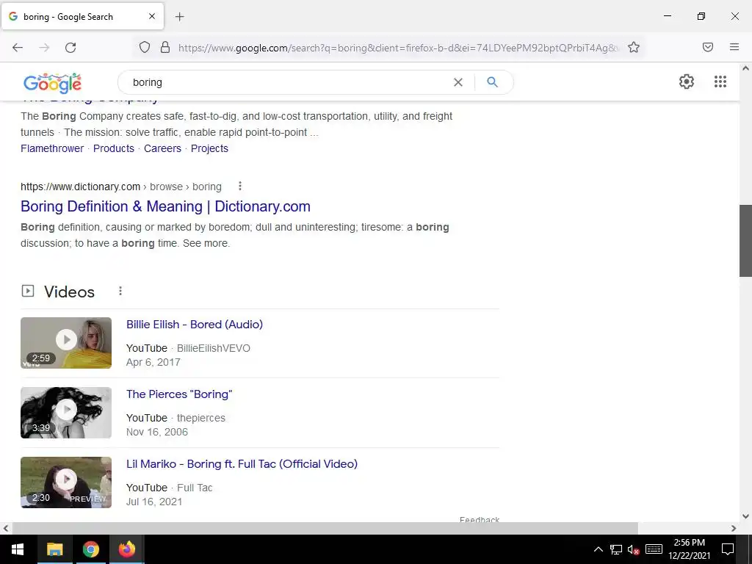The height and width of the screenshot is (564, 752).
Task: Click the forward navigation arrow
Action: pyautogui.click(x=44, y=48)
